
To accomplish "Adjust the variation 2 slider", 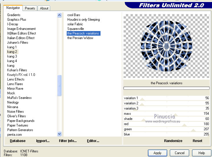I will click(x=166, y=103).
